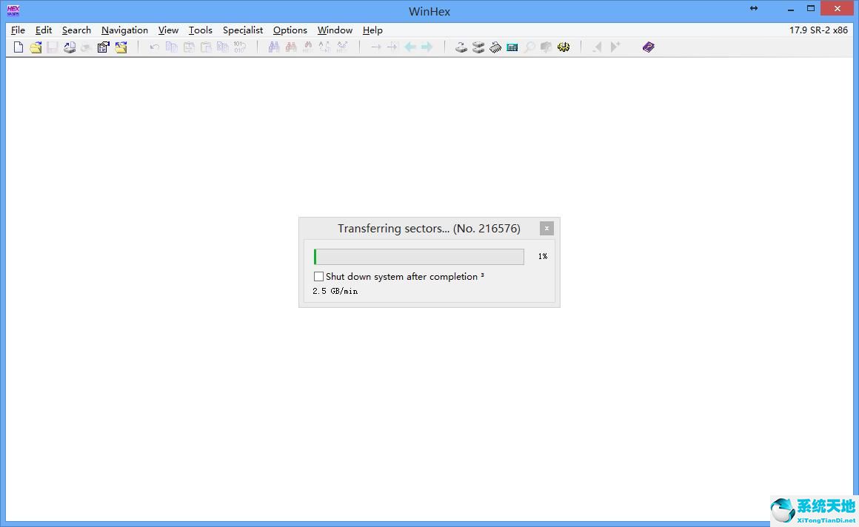Click the Open Disk icon
This screenshot has height=527, width=859.
pos(461,47)
